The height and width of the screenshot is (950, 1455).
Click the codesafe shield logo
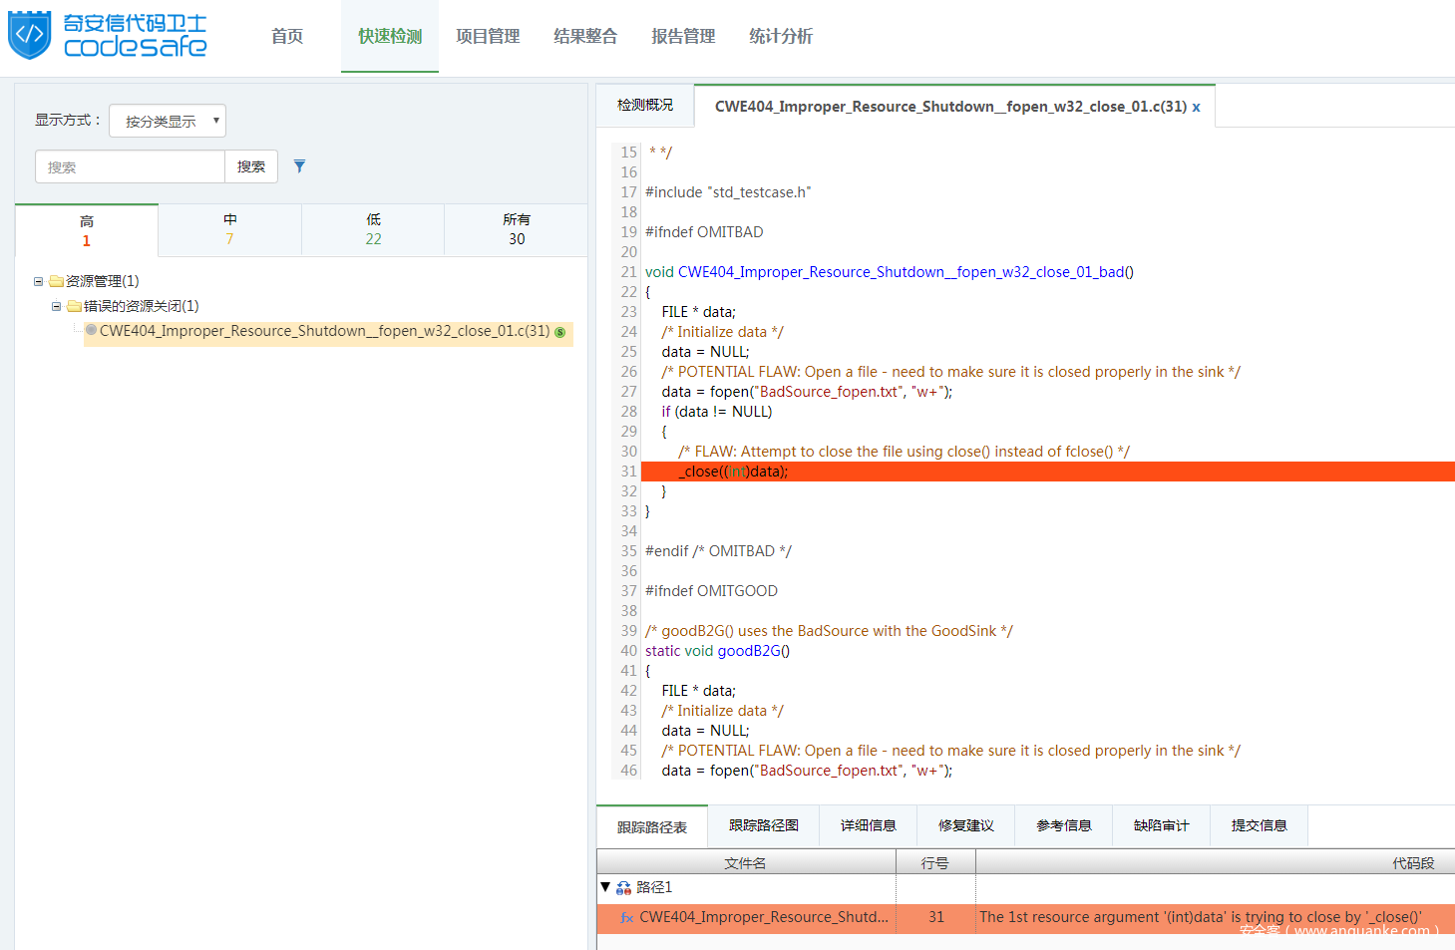[x=29, y=35]
